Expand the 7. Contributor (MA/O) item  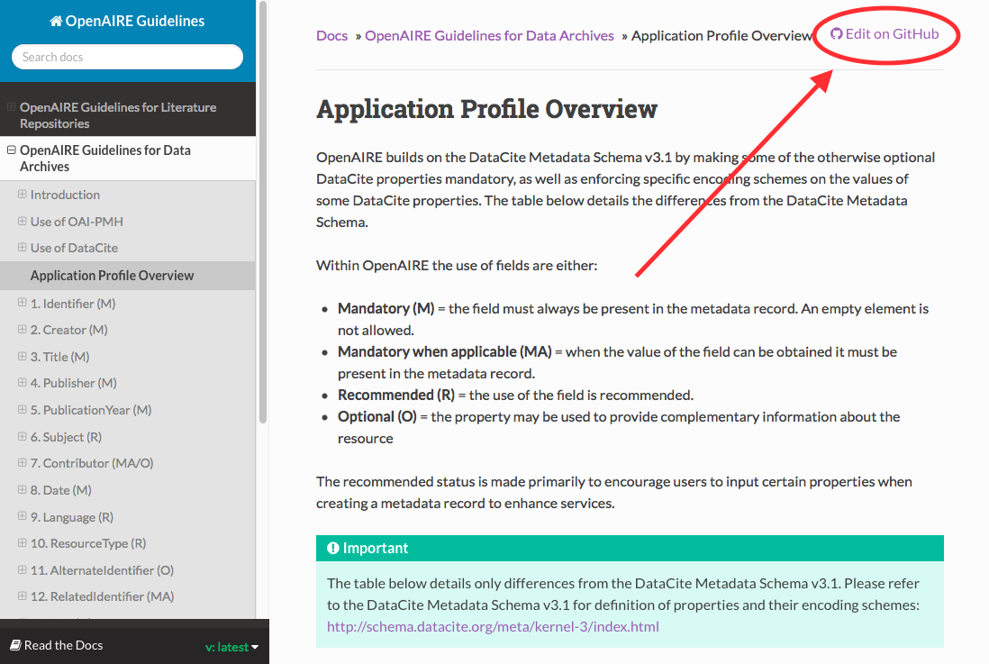click(x=23, y=463)
